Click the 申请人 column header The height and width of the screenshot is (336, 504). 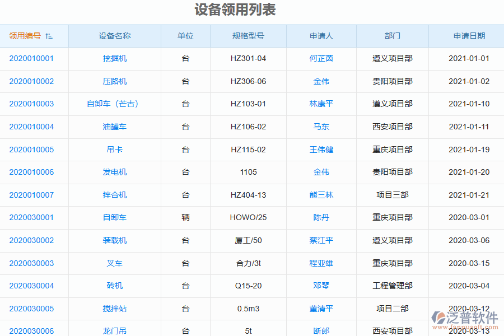[x=320, y=35]
